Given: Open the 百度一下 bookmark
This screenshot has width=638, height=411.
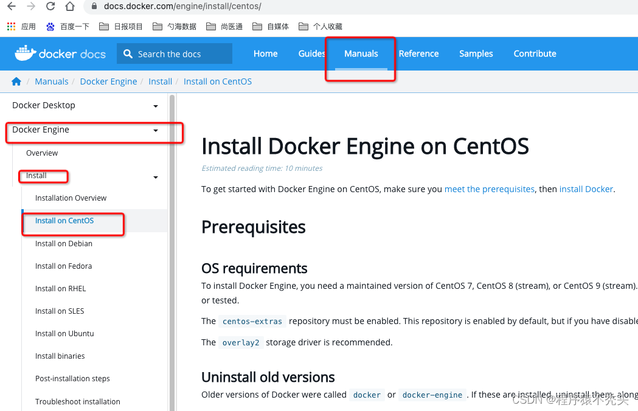Looking at the screenshot, I should tap(68, 27).
